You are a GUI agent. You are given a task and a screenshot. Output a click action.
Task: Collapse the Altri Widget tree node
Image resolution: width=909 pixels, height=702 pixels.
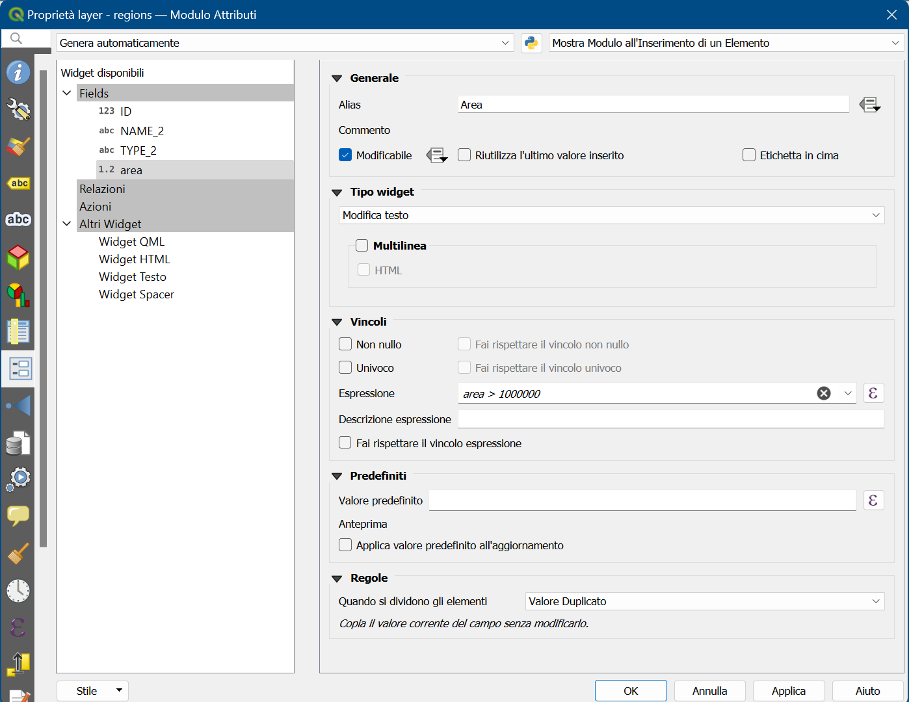pyautogui.click(x=67, y=224)
